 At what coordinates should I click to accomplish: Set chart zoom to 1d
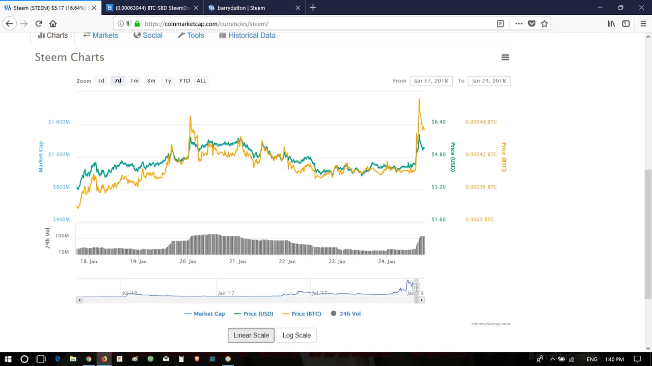(x=101, y=81)
